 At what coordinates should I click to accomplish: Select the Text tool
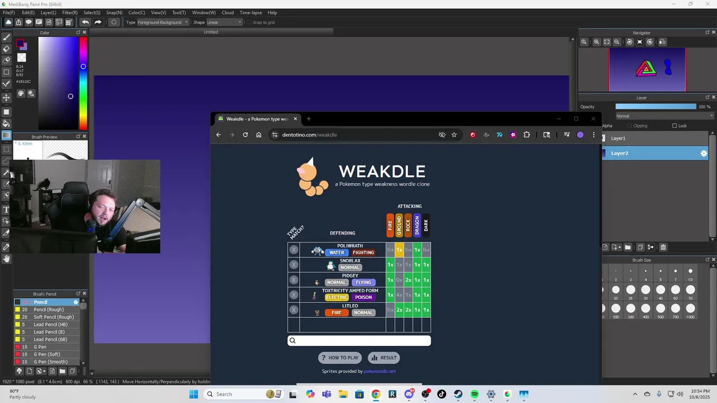pyautogui.click(x=7, y=210)
